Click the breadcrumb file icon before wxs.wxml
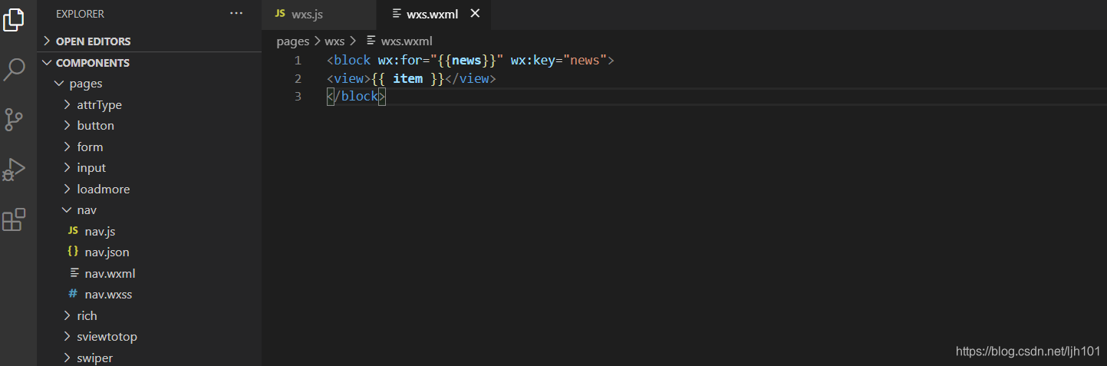This screenshot has height=366, width=1107. (x=371, y=41)
